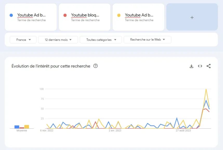Viewport: 223px width, 150px height.
Task: Select the red Youtube bloq... term card
Action: coord(85,17)
